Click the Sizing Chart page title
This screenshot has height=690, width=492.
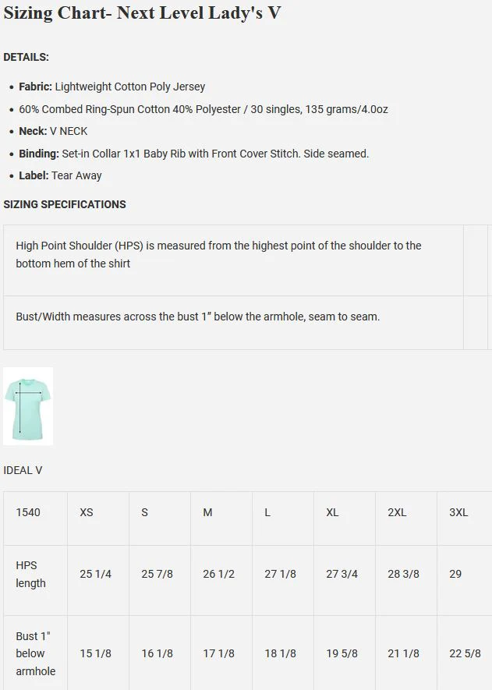(142, 13)
